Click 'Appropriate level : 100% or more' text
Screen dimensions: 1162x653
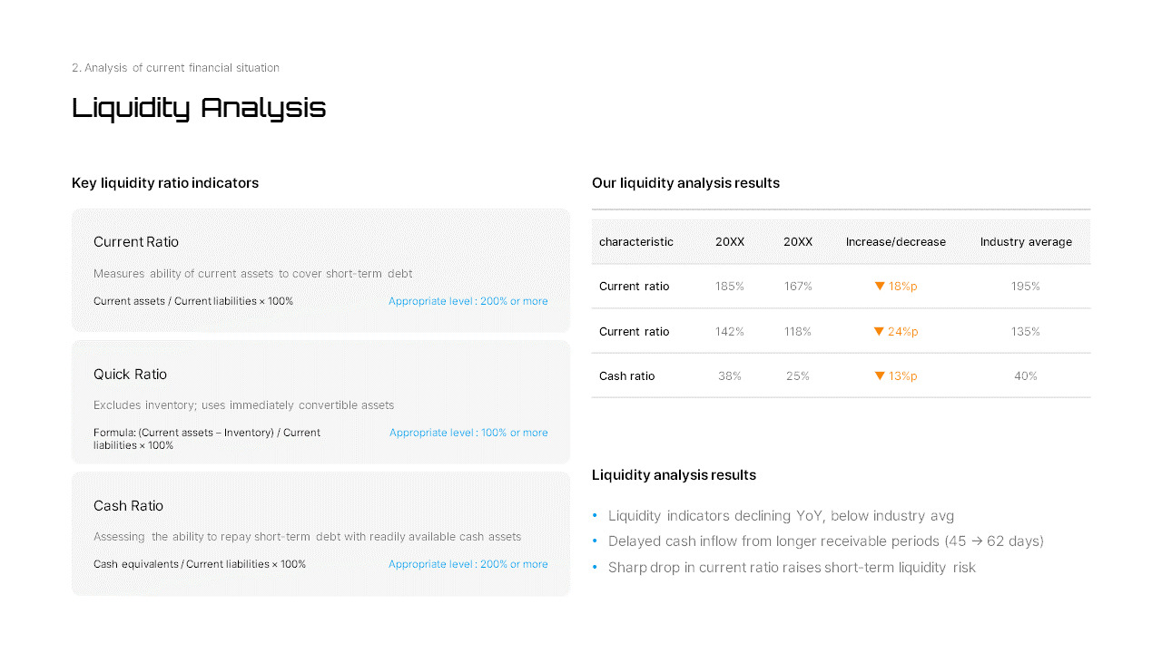click(x=468, y=433)
